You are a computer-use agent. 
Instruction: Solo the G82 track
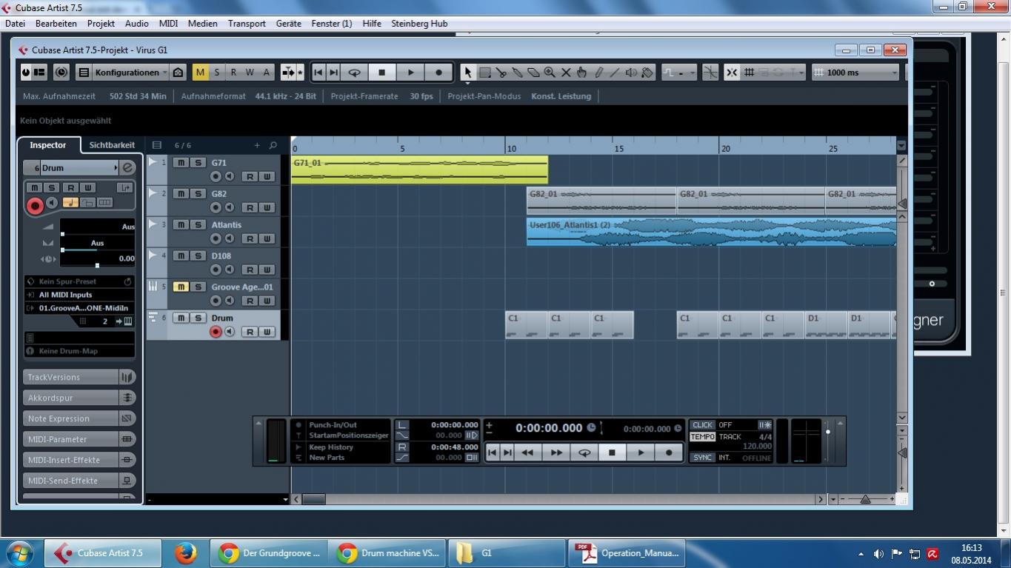pos(198,194)
